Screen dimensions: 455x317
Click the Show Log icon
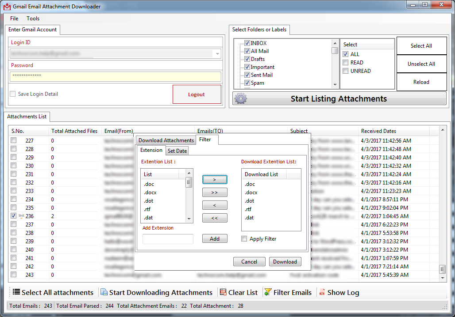[322, 292]
